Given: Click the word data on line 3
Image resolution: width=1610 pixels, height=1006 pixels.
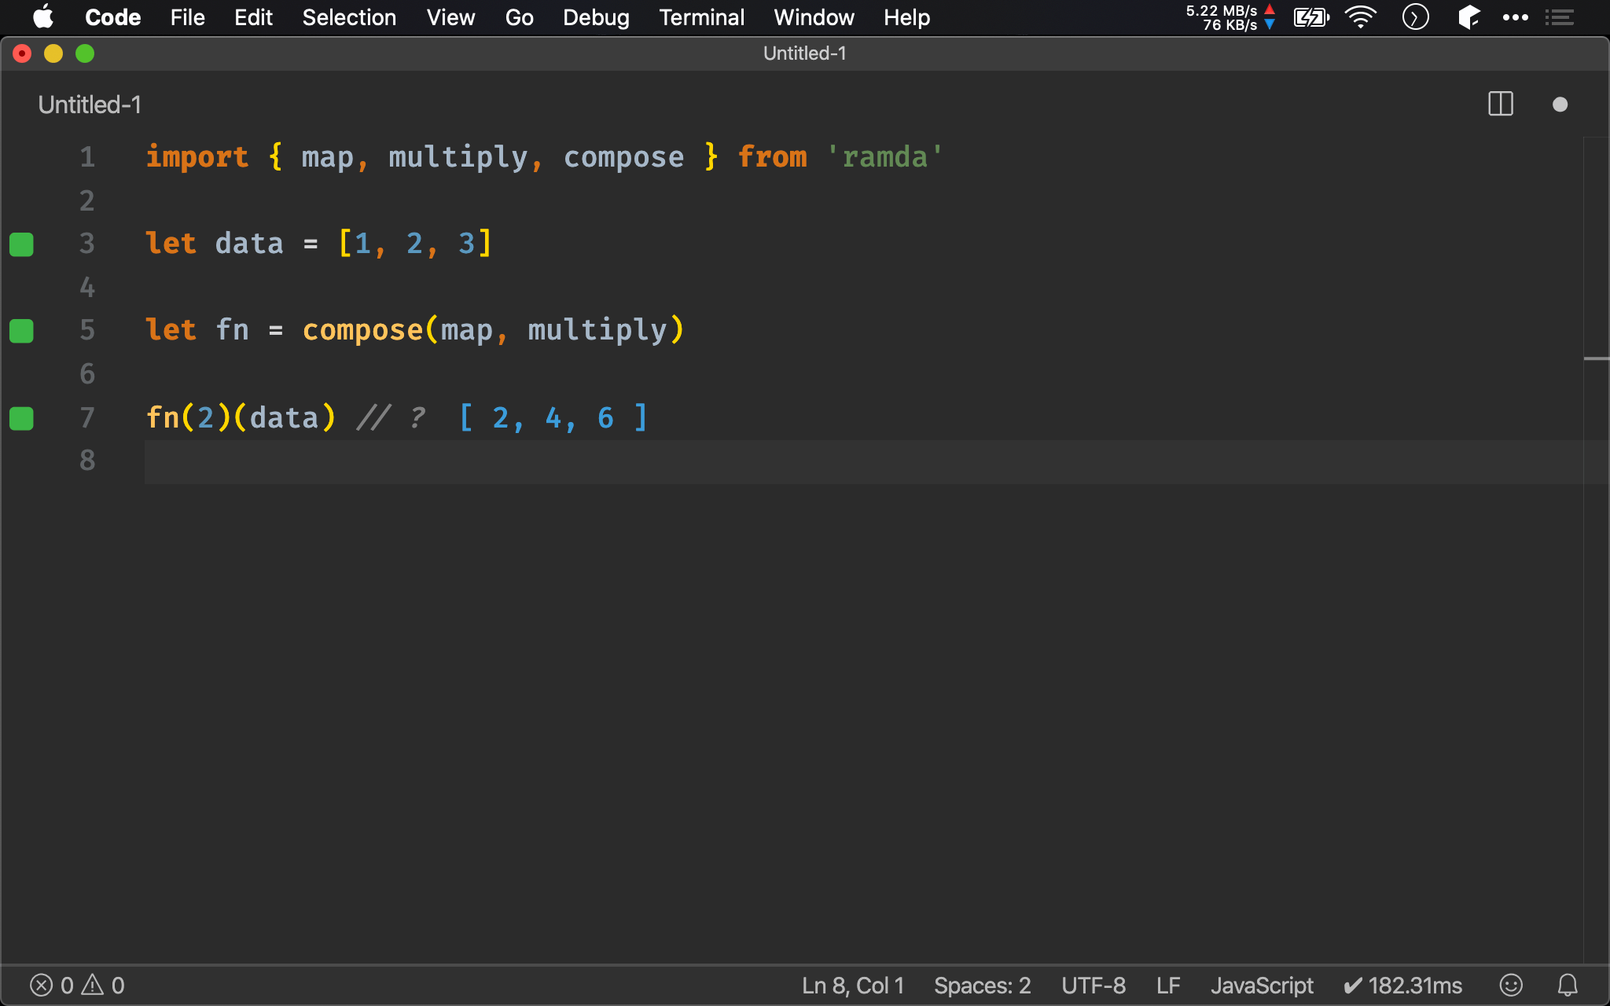Looking at the screenshot, I should point(249,244).
